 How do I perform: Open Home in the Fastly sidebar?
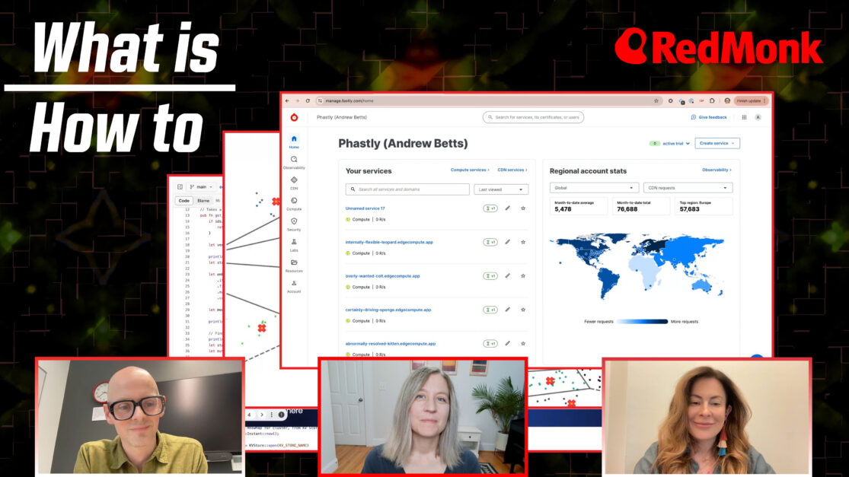[294, 142]
